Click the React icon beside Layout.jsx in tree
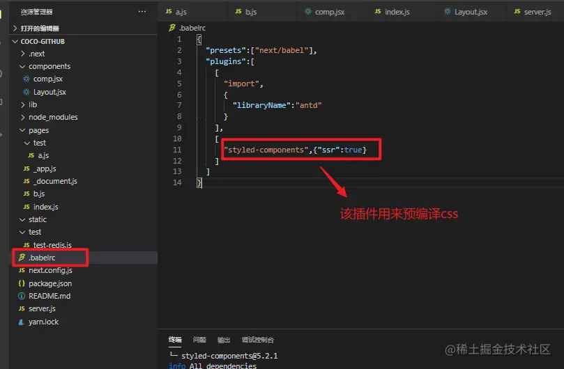 (x=26, y=92)
